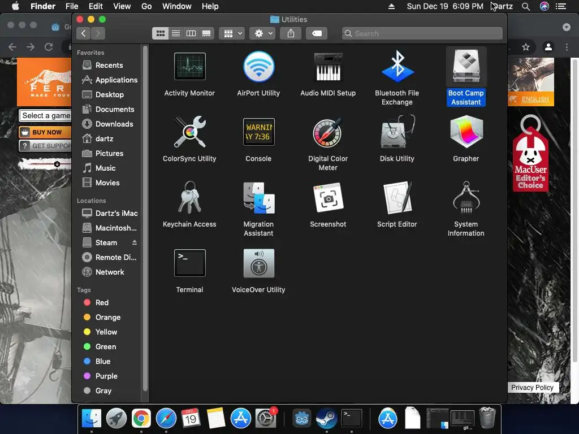Image resolution: width=579 pixels, height=434 pixels.
Task: Open System Preferences from the Dock
Action: [266, 419]
